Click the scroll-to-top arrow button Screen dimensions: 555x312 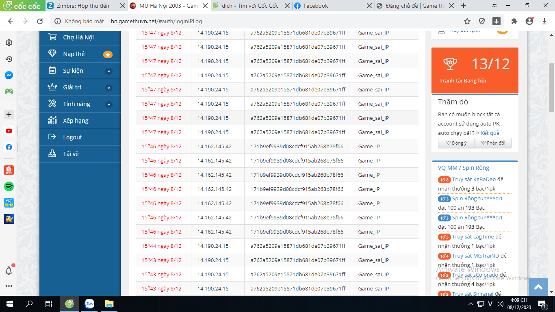pyautogui.click(x=538, y=287)
